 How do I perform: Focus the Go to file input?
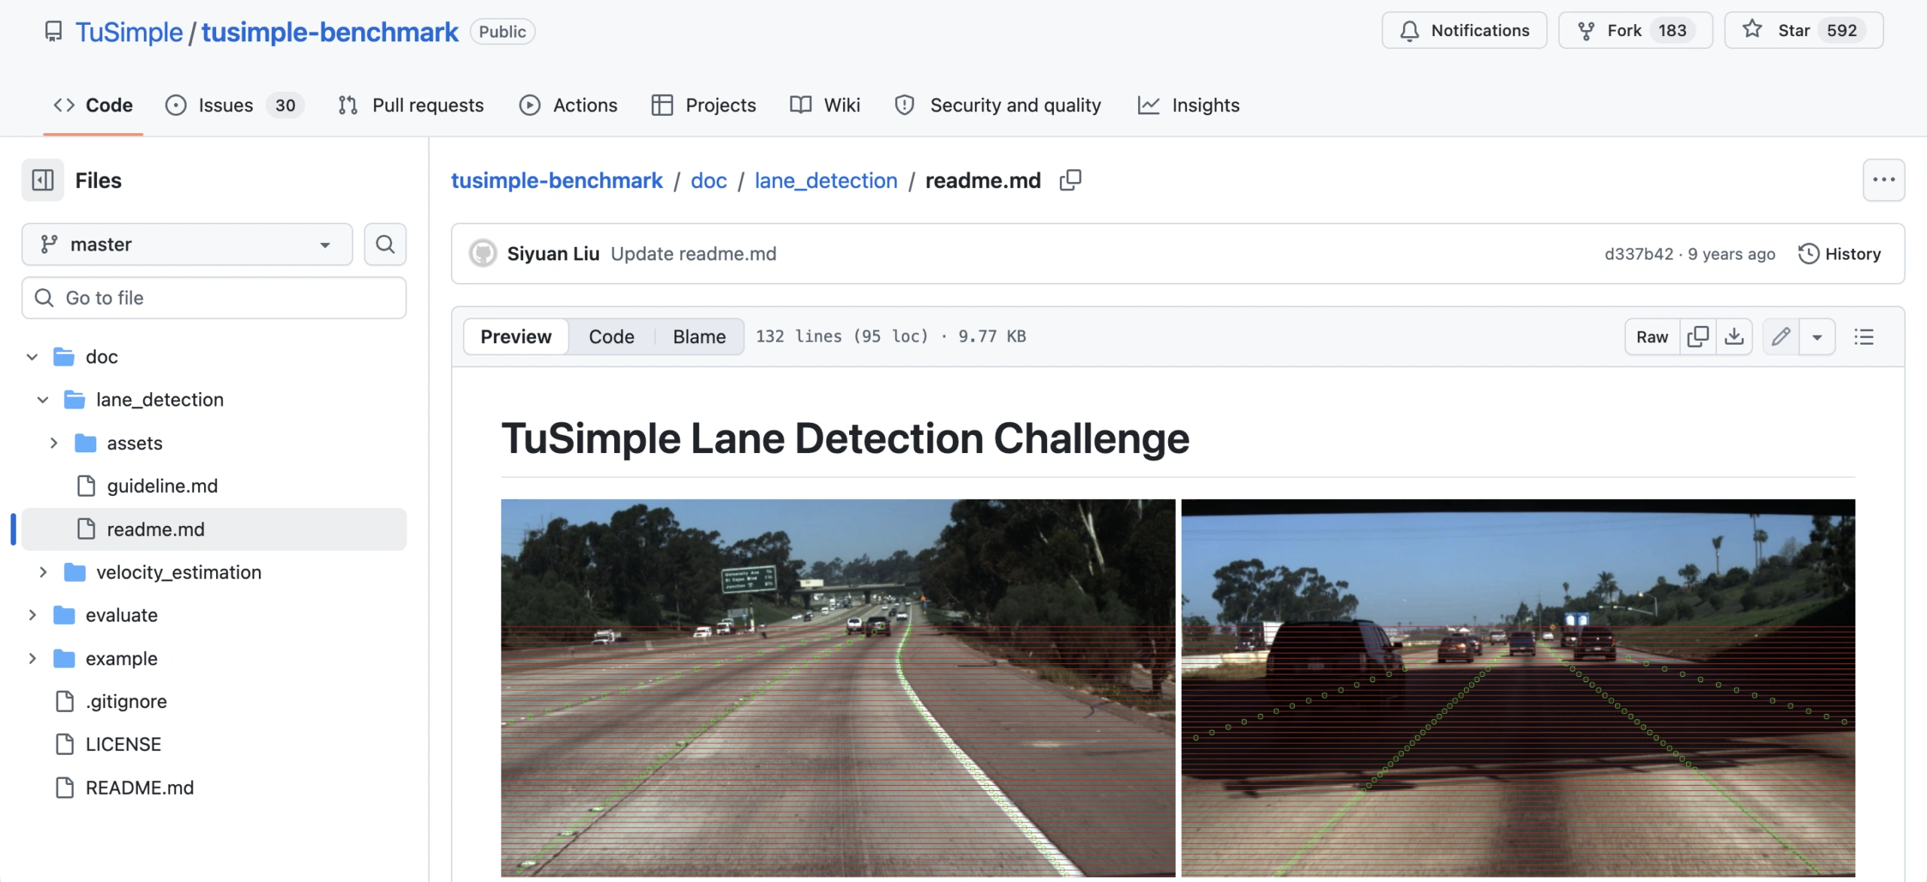[x=214, y=297]
